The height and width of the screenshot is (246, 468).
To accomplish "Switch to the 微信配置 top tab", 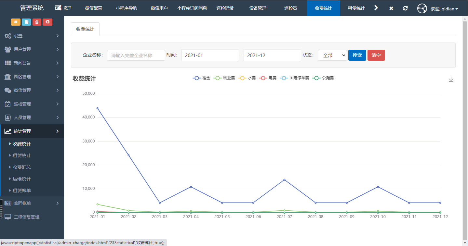I will [x=94, y=8].
